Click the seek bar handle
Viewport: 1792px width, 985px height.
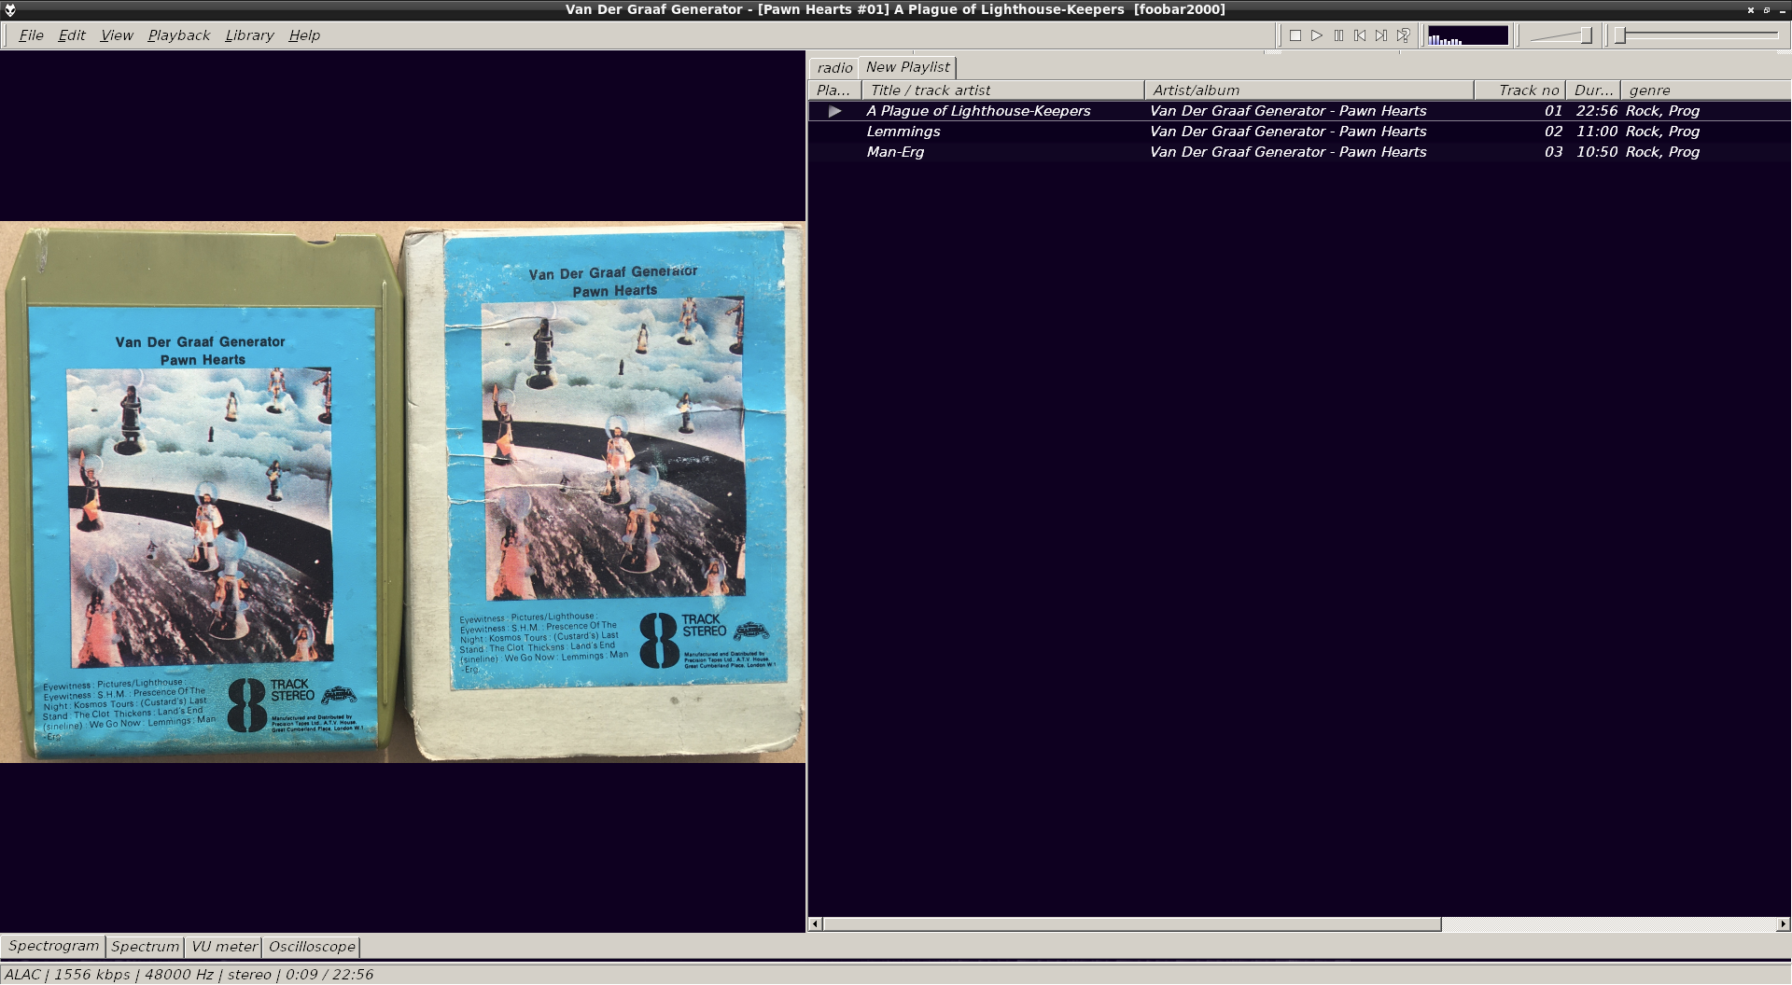[1621, 35]
